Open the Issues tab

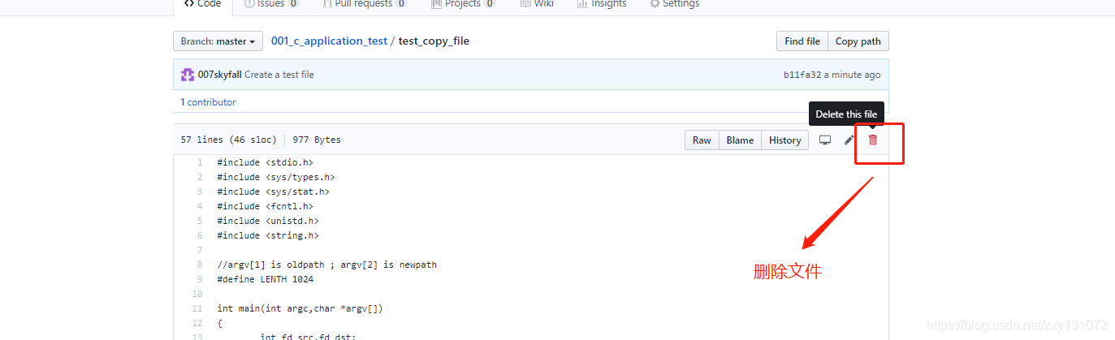tap(272, 4)
